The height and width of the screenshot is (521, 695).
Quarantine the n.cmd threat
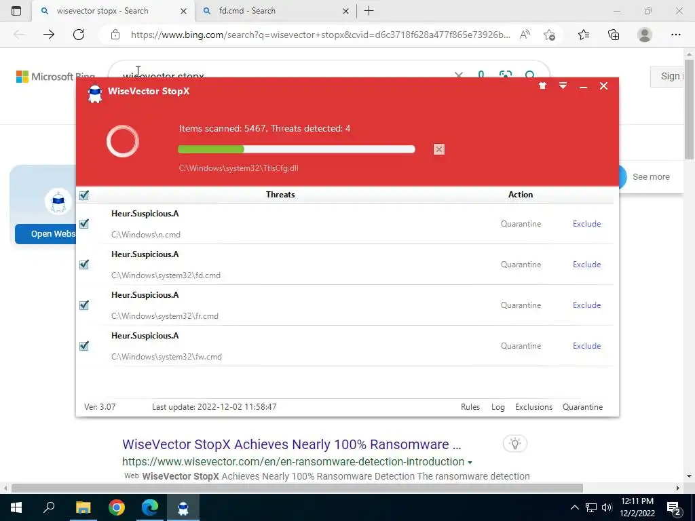(521, 224)
